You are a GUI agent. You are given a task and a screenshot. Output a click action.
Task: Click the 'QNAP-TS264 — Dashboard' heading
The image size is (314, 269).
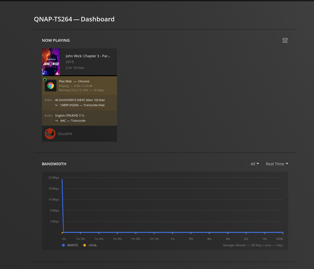74,19
